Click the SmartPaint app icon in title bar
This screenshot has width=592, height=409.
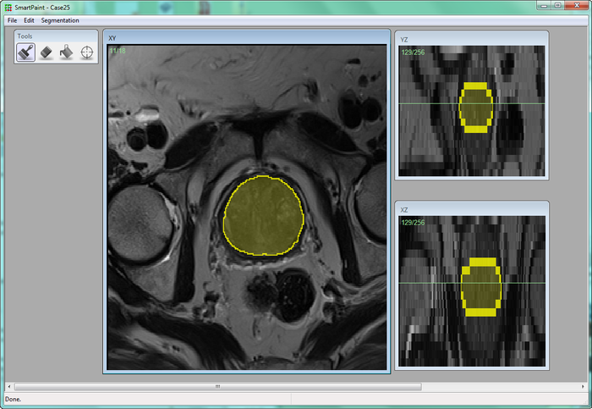(x=8, y=7)
